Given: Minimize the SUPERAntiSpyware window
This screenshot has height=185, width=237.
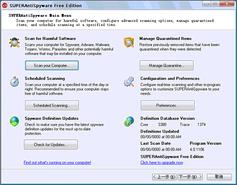Looking at the screenshot, I should pyautogui.click(x=206, y=3).
